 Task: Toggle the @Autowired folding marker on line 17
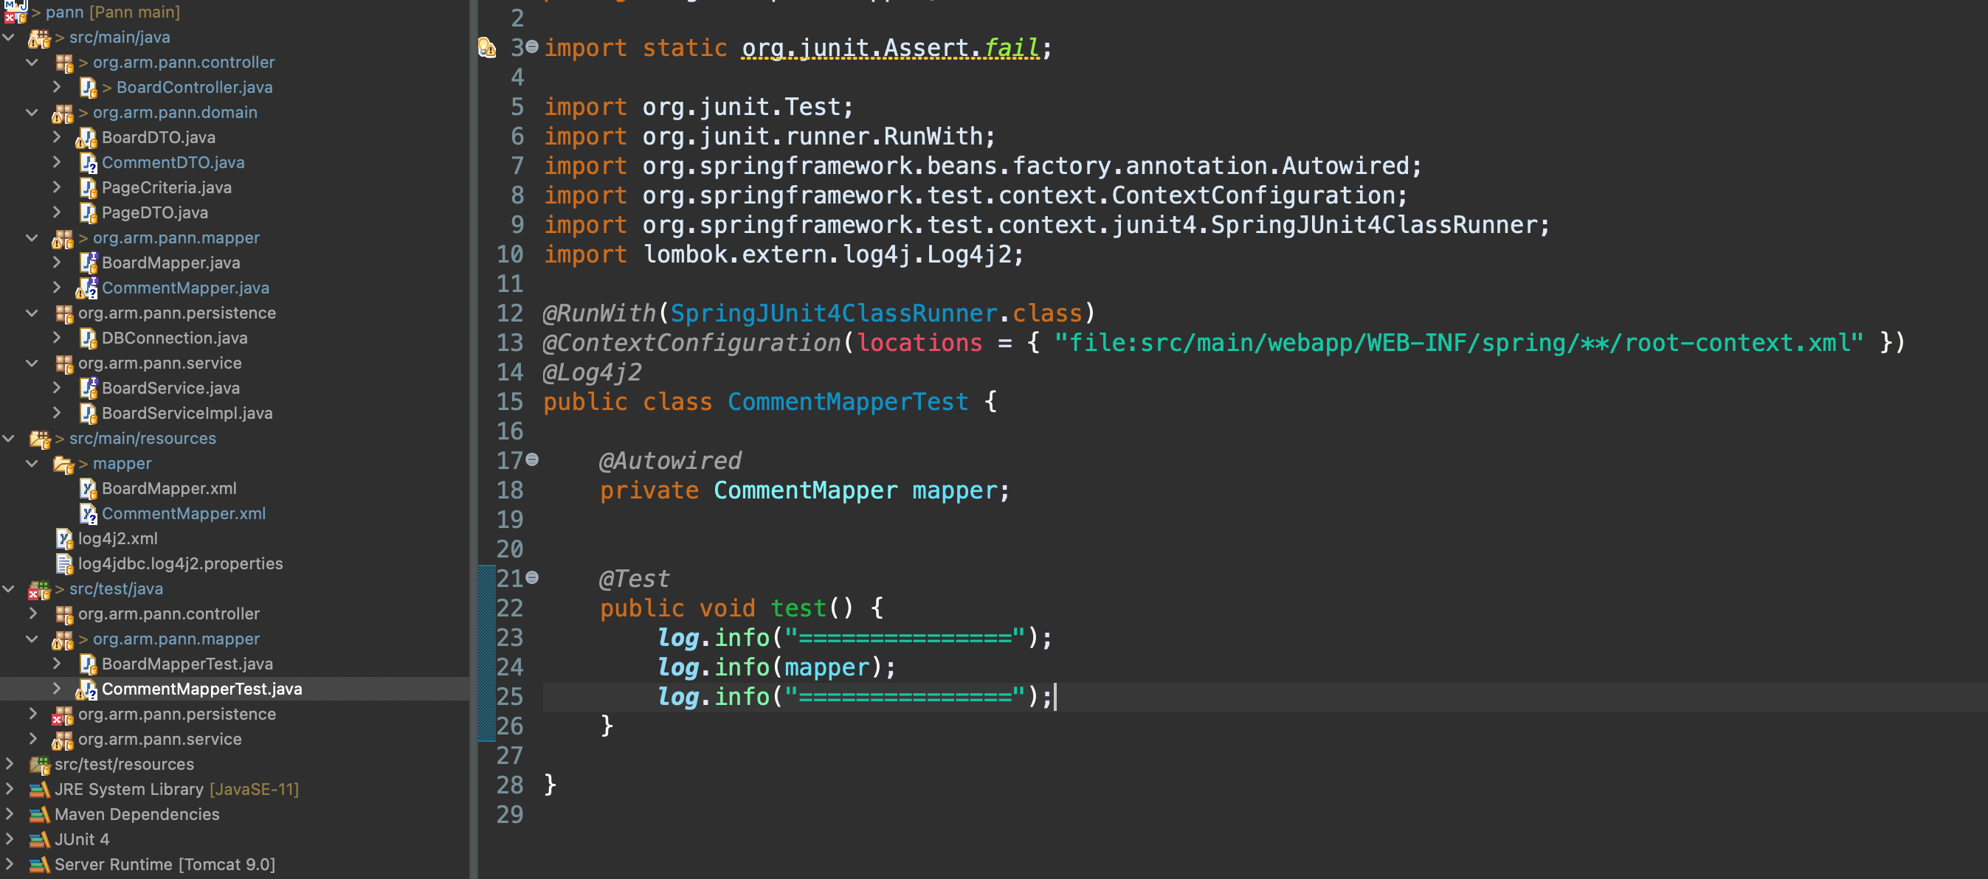(x=532, y=460)
